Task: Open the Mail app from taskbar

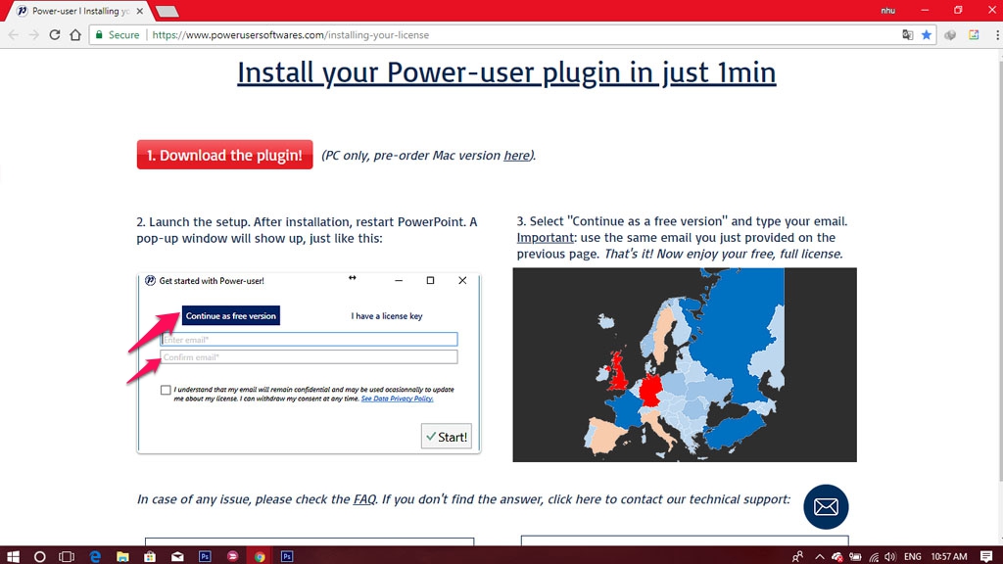Action: point(177,556)
